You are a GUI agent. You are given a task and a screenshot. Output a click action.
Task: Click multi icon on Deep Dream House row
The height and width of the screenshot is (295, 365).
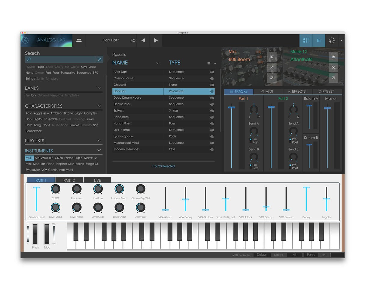pyautogui.click(x=212, y=98)
